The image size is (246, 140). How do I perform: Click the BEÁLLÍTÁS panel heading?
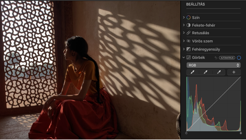point(196,4)
